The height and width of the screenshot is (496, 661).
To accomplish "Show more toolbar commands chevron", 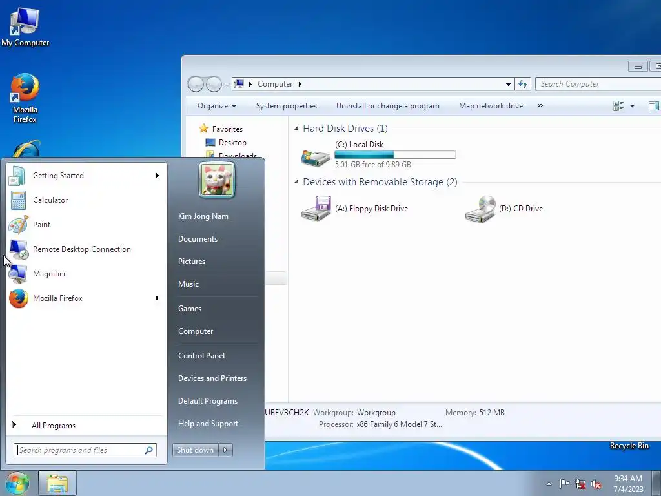I will click(540, 106).
